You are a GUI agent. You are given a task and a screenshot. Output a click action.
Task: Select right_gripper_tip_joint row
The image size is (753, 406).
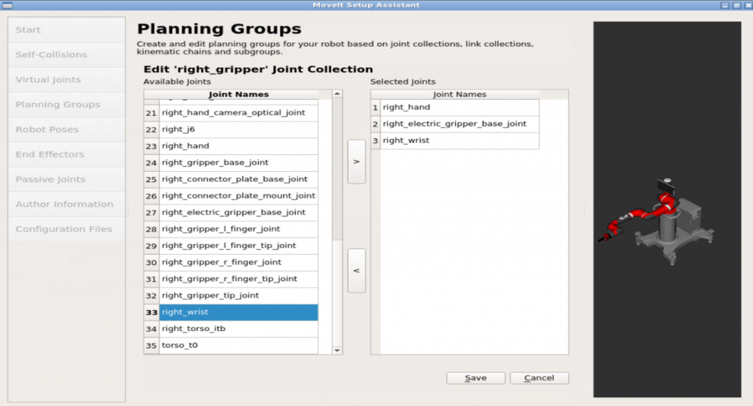[239, 295]
